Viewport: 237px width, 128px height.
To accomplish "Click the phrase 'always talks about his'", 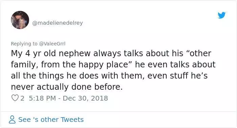I will (x=138, y=54).
